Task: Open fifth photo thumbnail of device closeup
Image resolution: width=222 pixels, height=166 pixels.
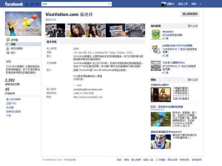Action: tap(135, 30)
